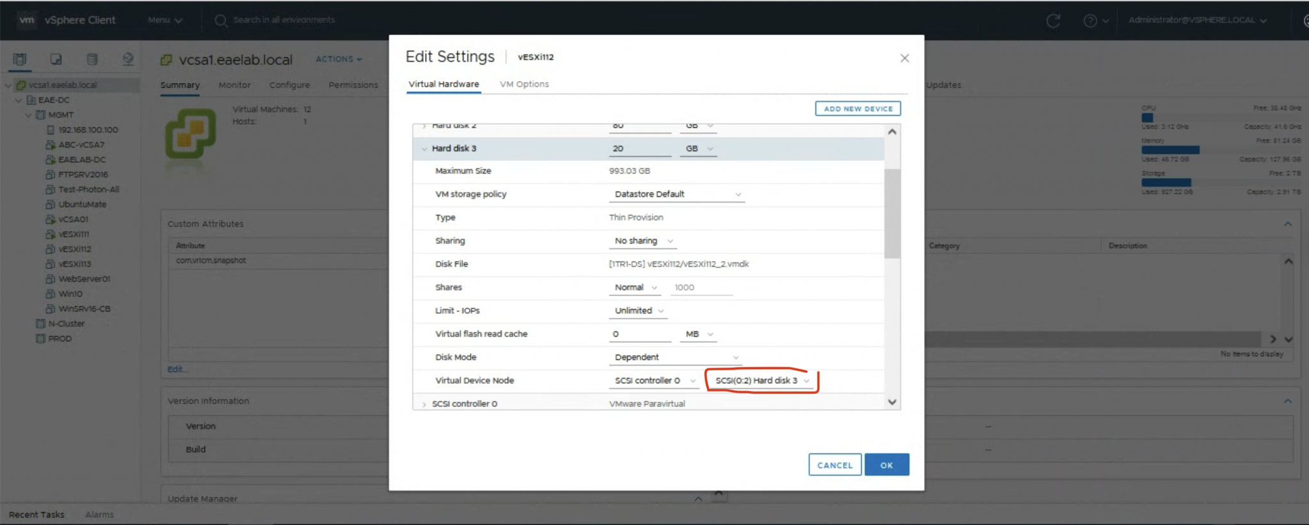
Task: Open the Alarms panel tab
Action: pyautogui.click(x=100, y=515)
